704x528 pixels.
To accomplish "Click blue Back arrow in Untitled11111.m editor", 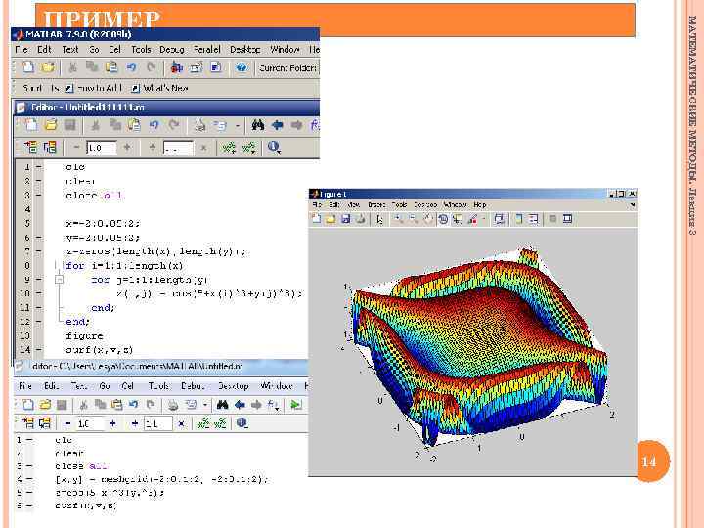I will click(277, 125).
